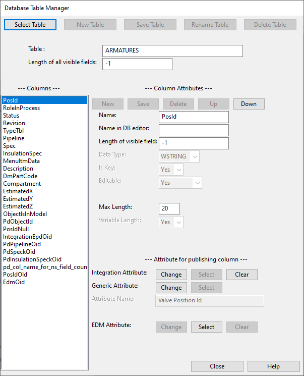Choose the InsulationSpec column entry
304x376 pixels.
(23, 153)
